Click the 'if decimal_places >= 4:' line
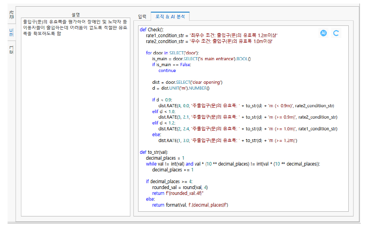 point(169,181)
